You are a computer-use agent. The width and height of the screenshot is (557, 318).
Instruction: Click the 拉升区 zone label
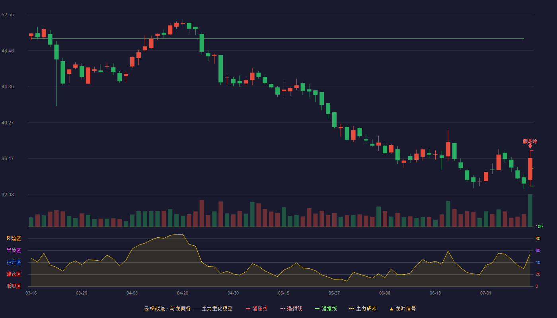coord(14,262)
